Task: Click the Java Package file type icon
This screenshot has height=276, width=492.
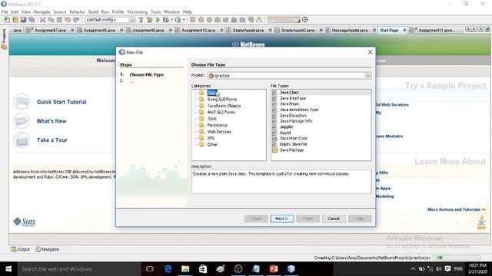Action: tap(274, 150)
